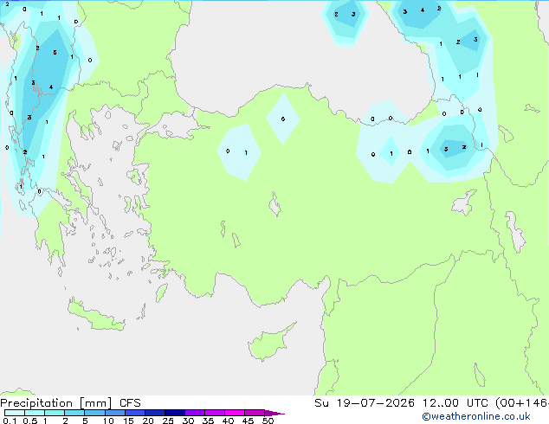Click the 0.1–0.5 mm palest legend swatch

pos(15,413)
